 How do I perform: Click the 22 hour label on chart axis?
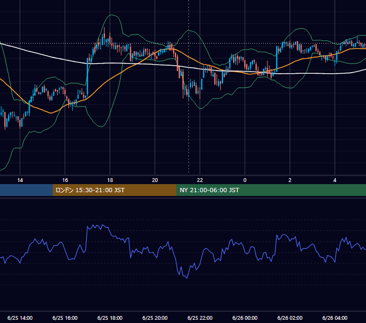point(200,180)
